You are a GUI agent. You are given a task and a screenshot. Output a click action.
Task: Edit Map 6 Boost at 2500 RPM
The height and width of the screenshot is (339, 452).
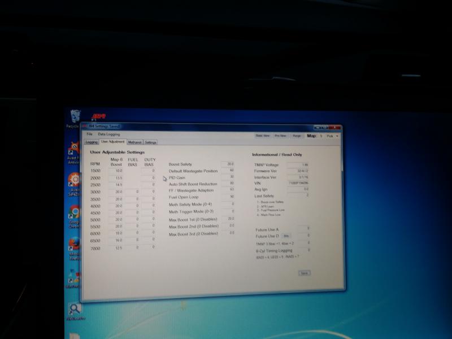tap(116, 185)
